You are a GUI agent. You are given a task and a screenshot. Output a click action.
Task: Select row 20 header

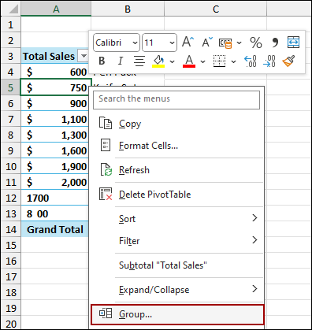point(11,323)
